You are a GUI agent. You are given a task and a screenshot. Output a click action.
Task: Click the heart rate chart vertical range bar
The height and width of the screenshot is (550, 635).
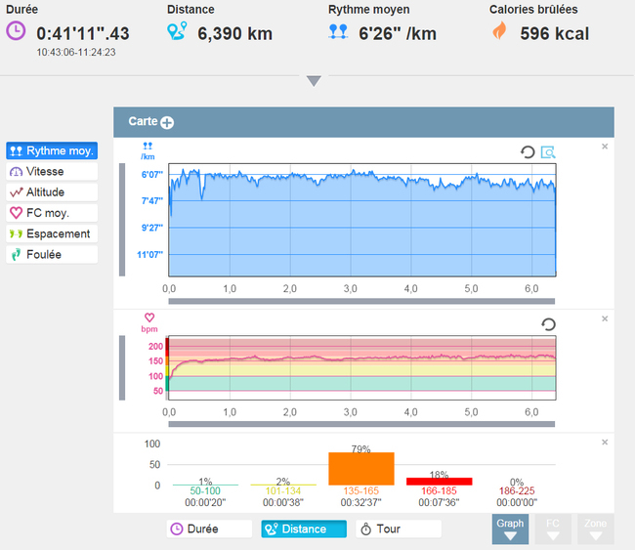122,367
